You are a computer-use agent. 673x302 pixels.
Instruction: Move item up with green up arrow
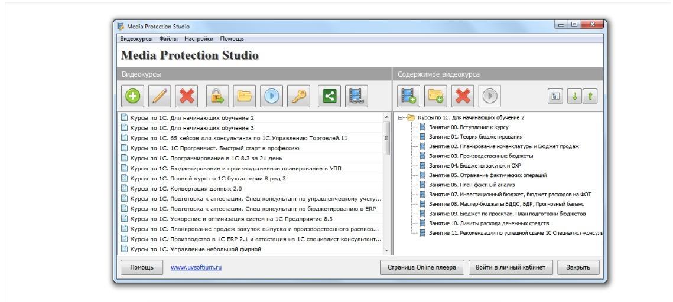[x=591, y=96]
